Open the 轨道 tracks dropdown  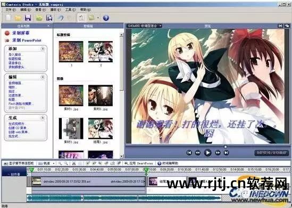click(x=47, y=163)
